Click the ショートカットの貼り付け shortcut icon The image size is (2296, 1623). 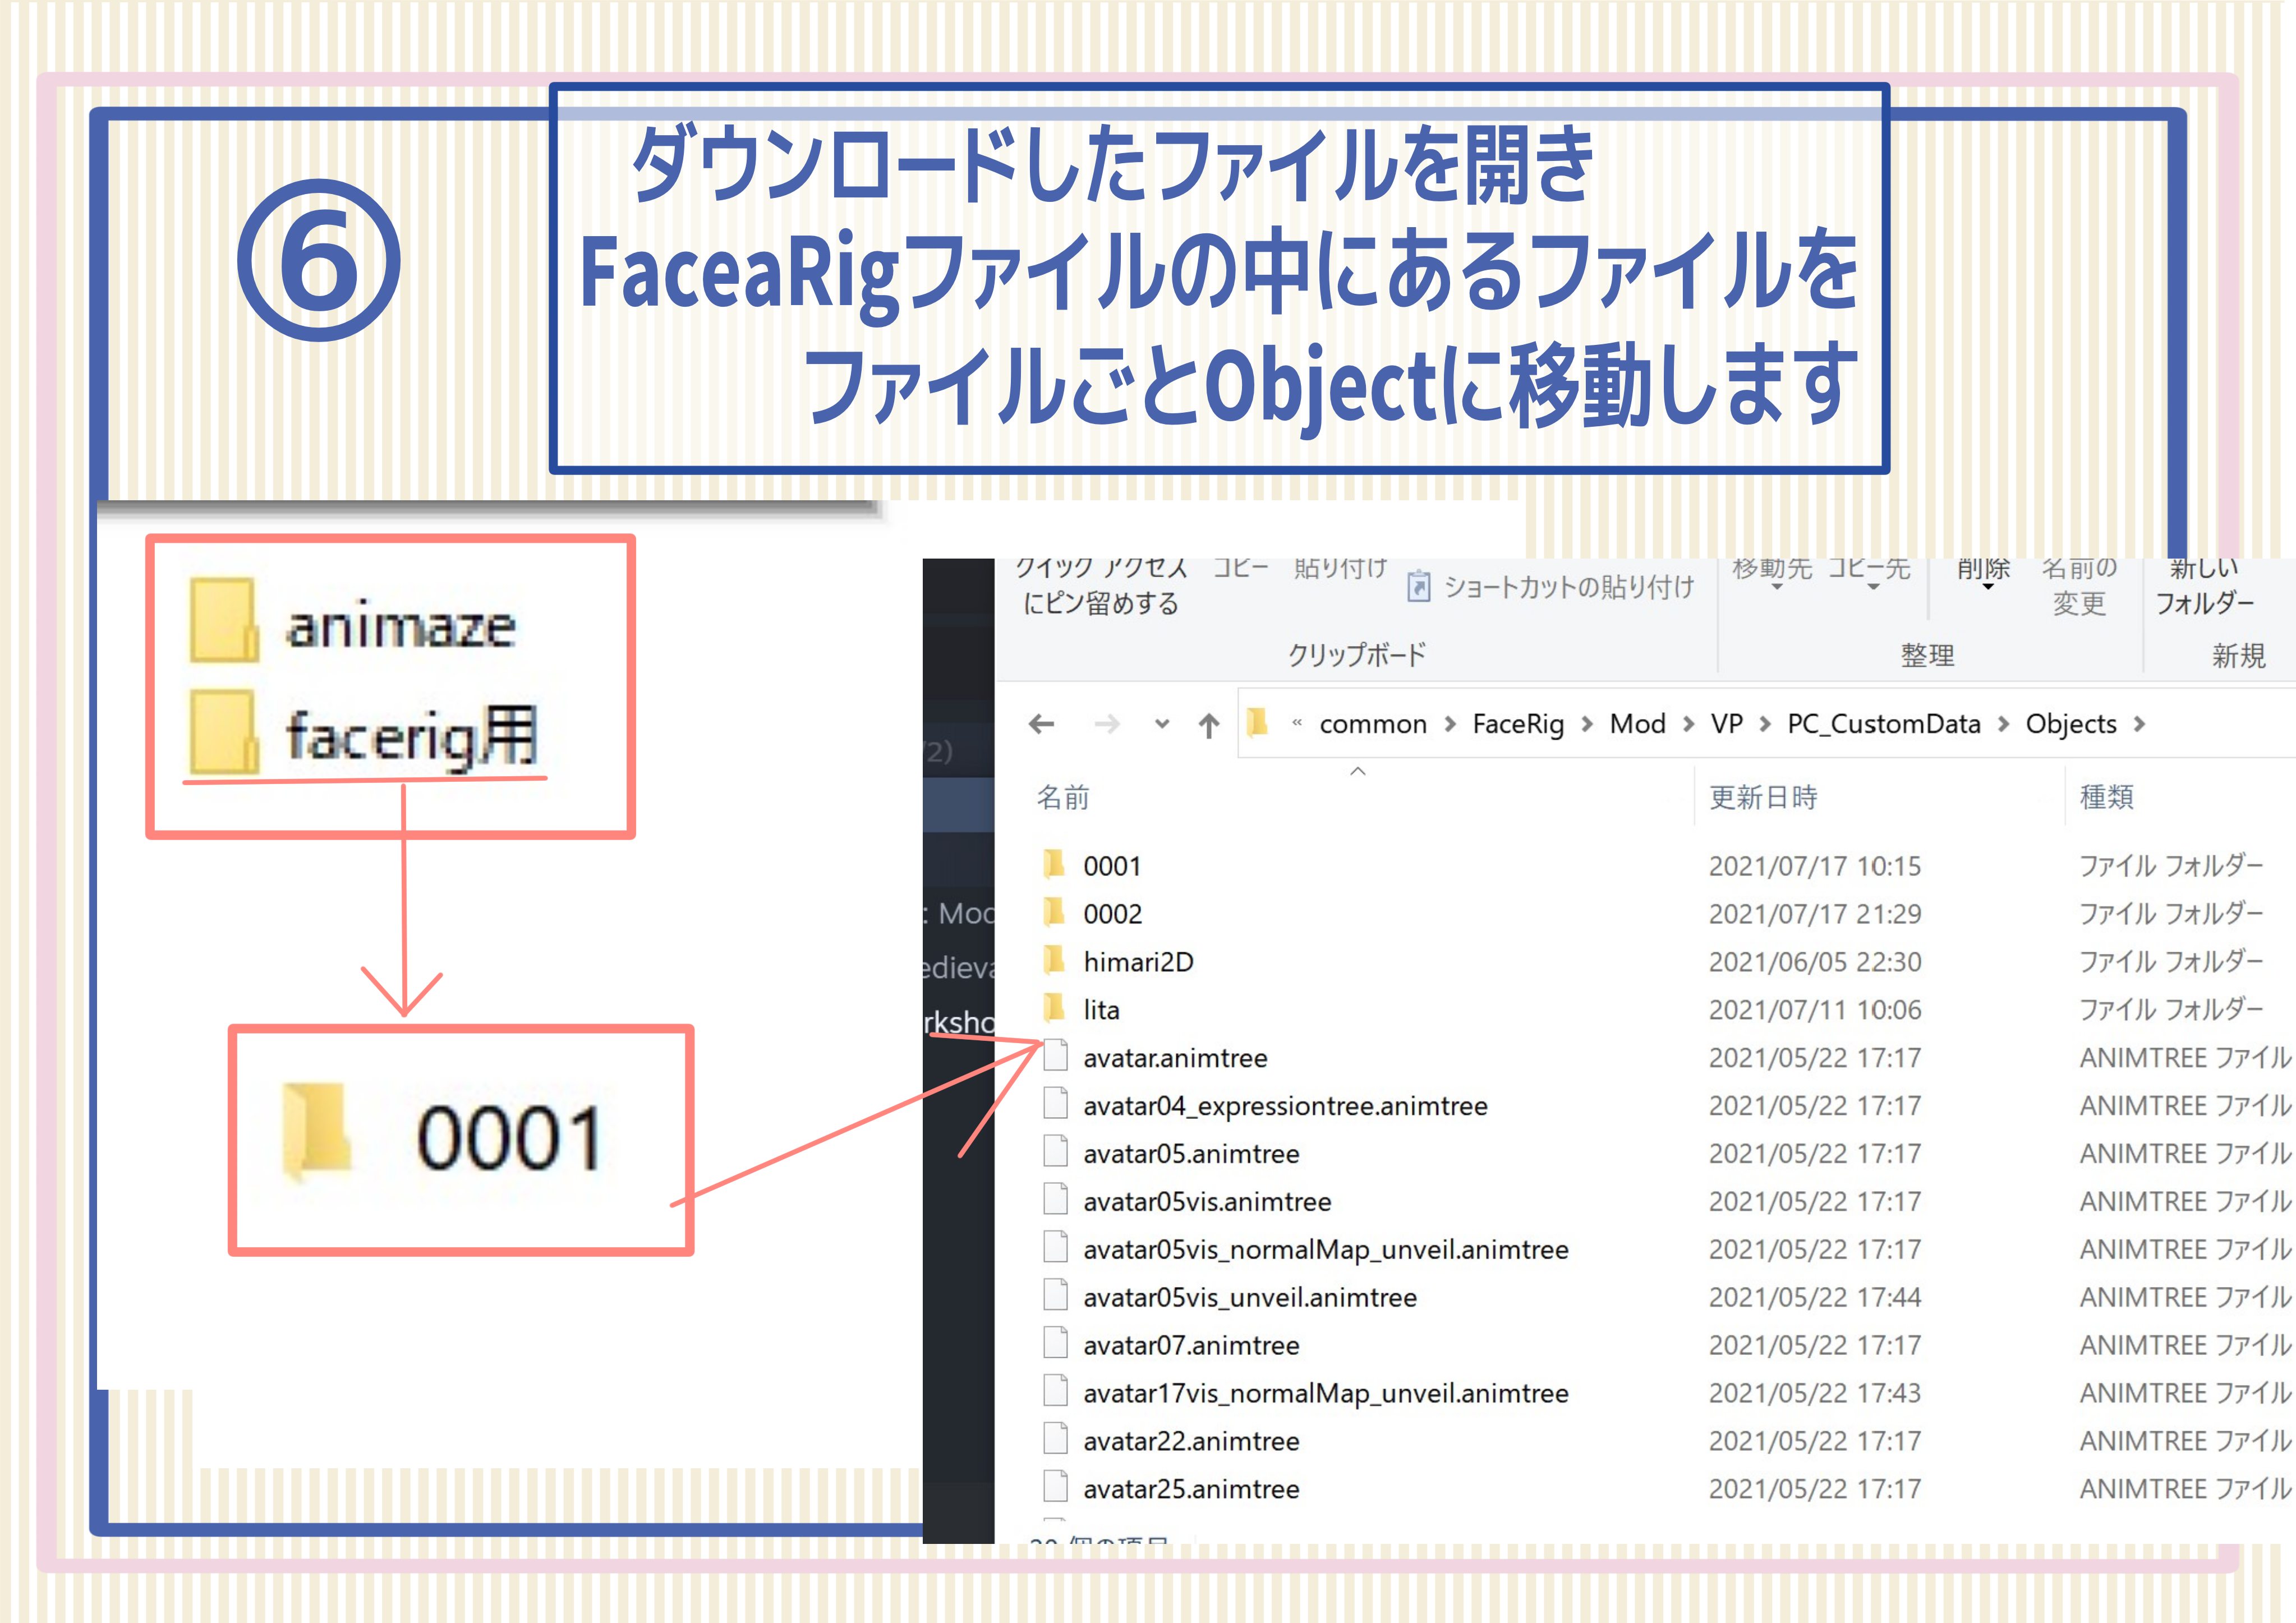click(x=1418, y=586)
